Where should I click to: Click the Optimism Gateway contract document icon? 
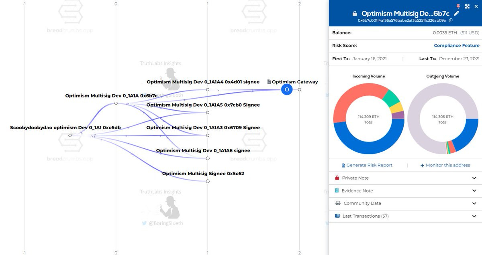269,82
